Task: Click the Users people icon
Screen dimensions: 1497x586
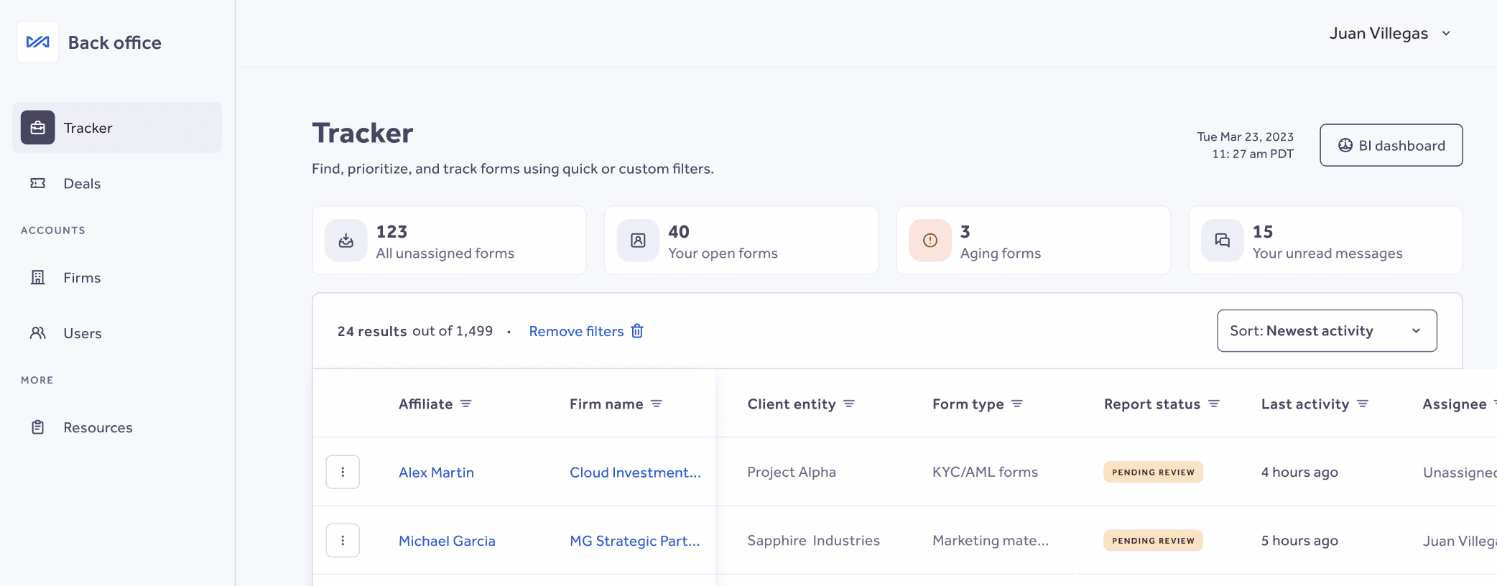Action: (38, 333)
